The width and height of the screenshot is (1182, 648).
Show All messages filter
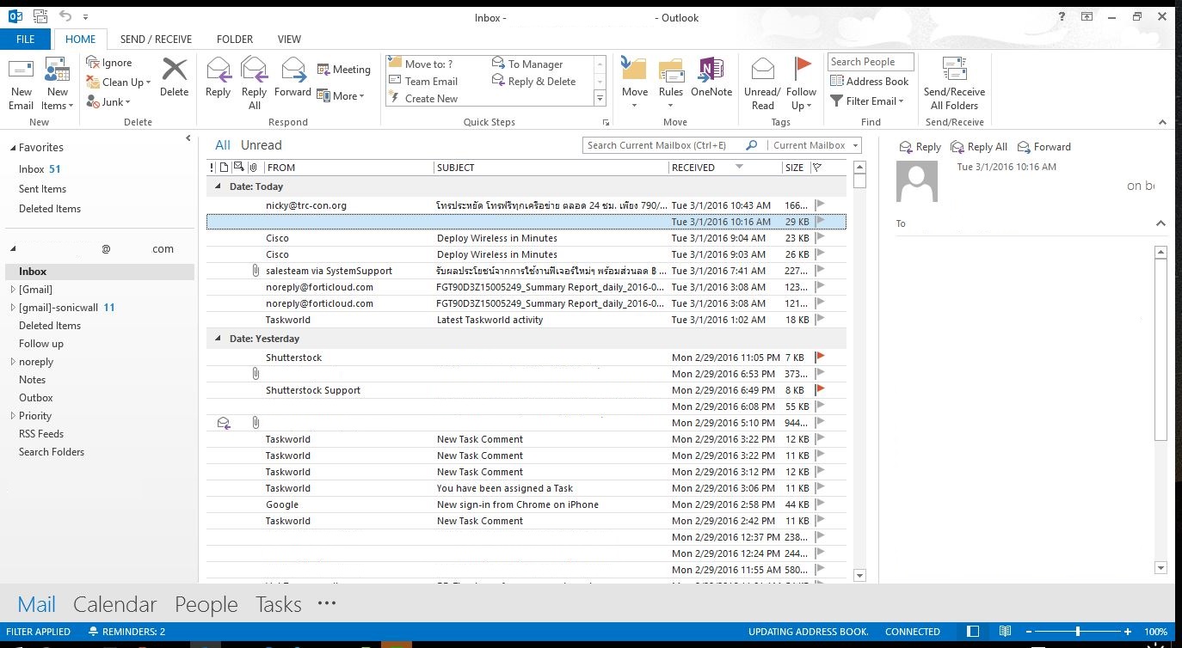223,145
